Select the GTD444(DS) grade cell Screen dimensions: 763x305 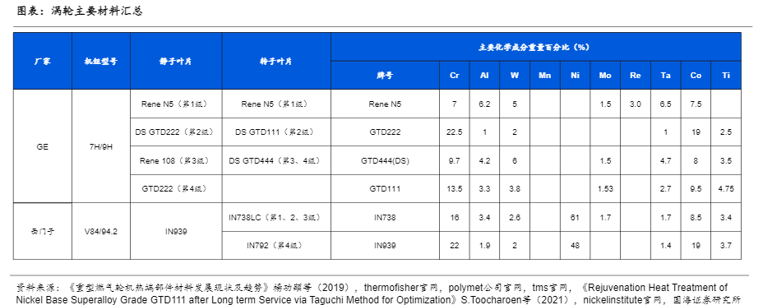[x=385, y=160]
